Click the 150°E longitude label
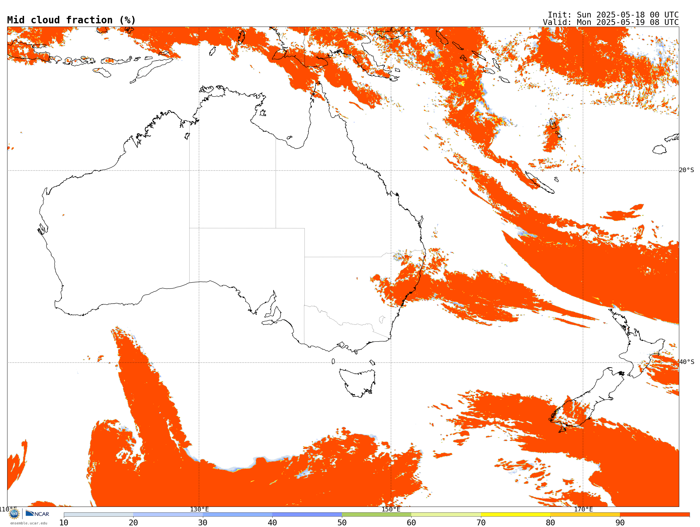700x527 pixels. point(391,509)
